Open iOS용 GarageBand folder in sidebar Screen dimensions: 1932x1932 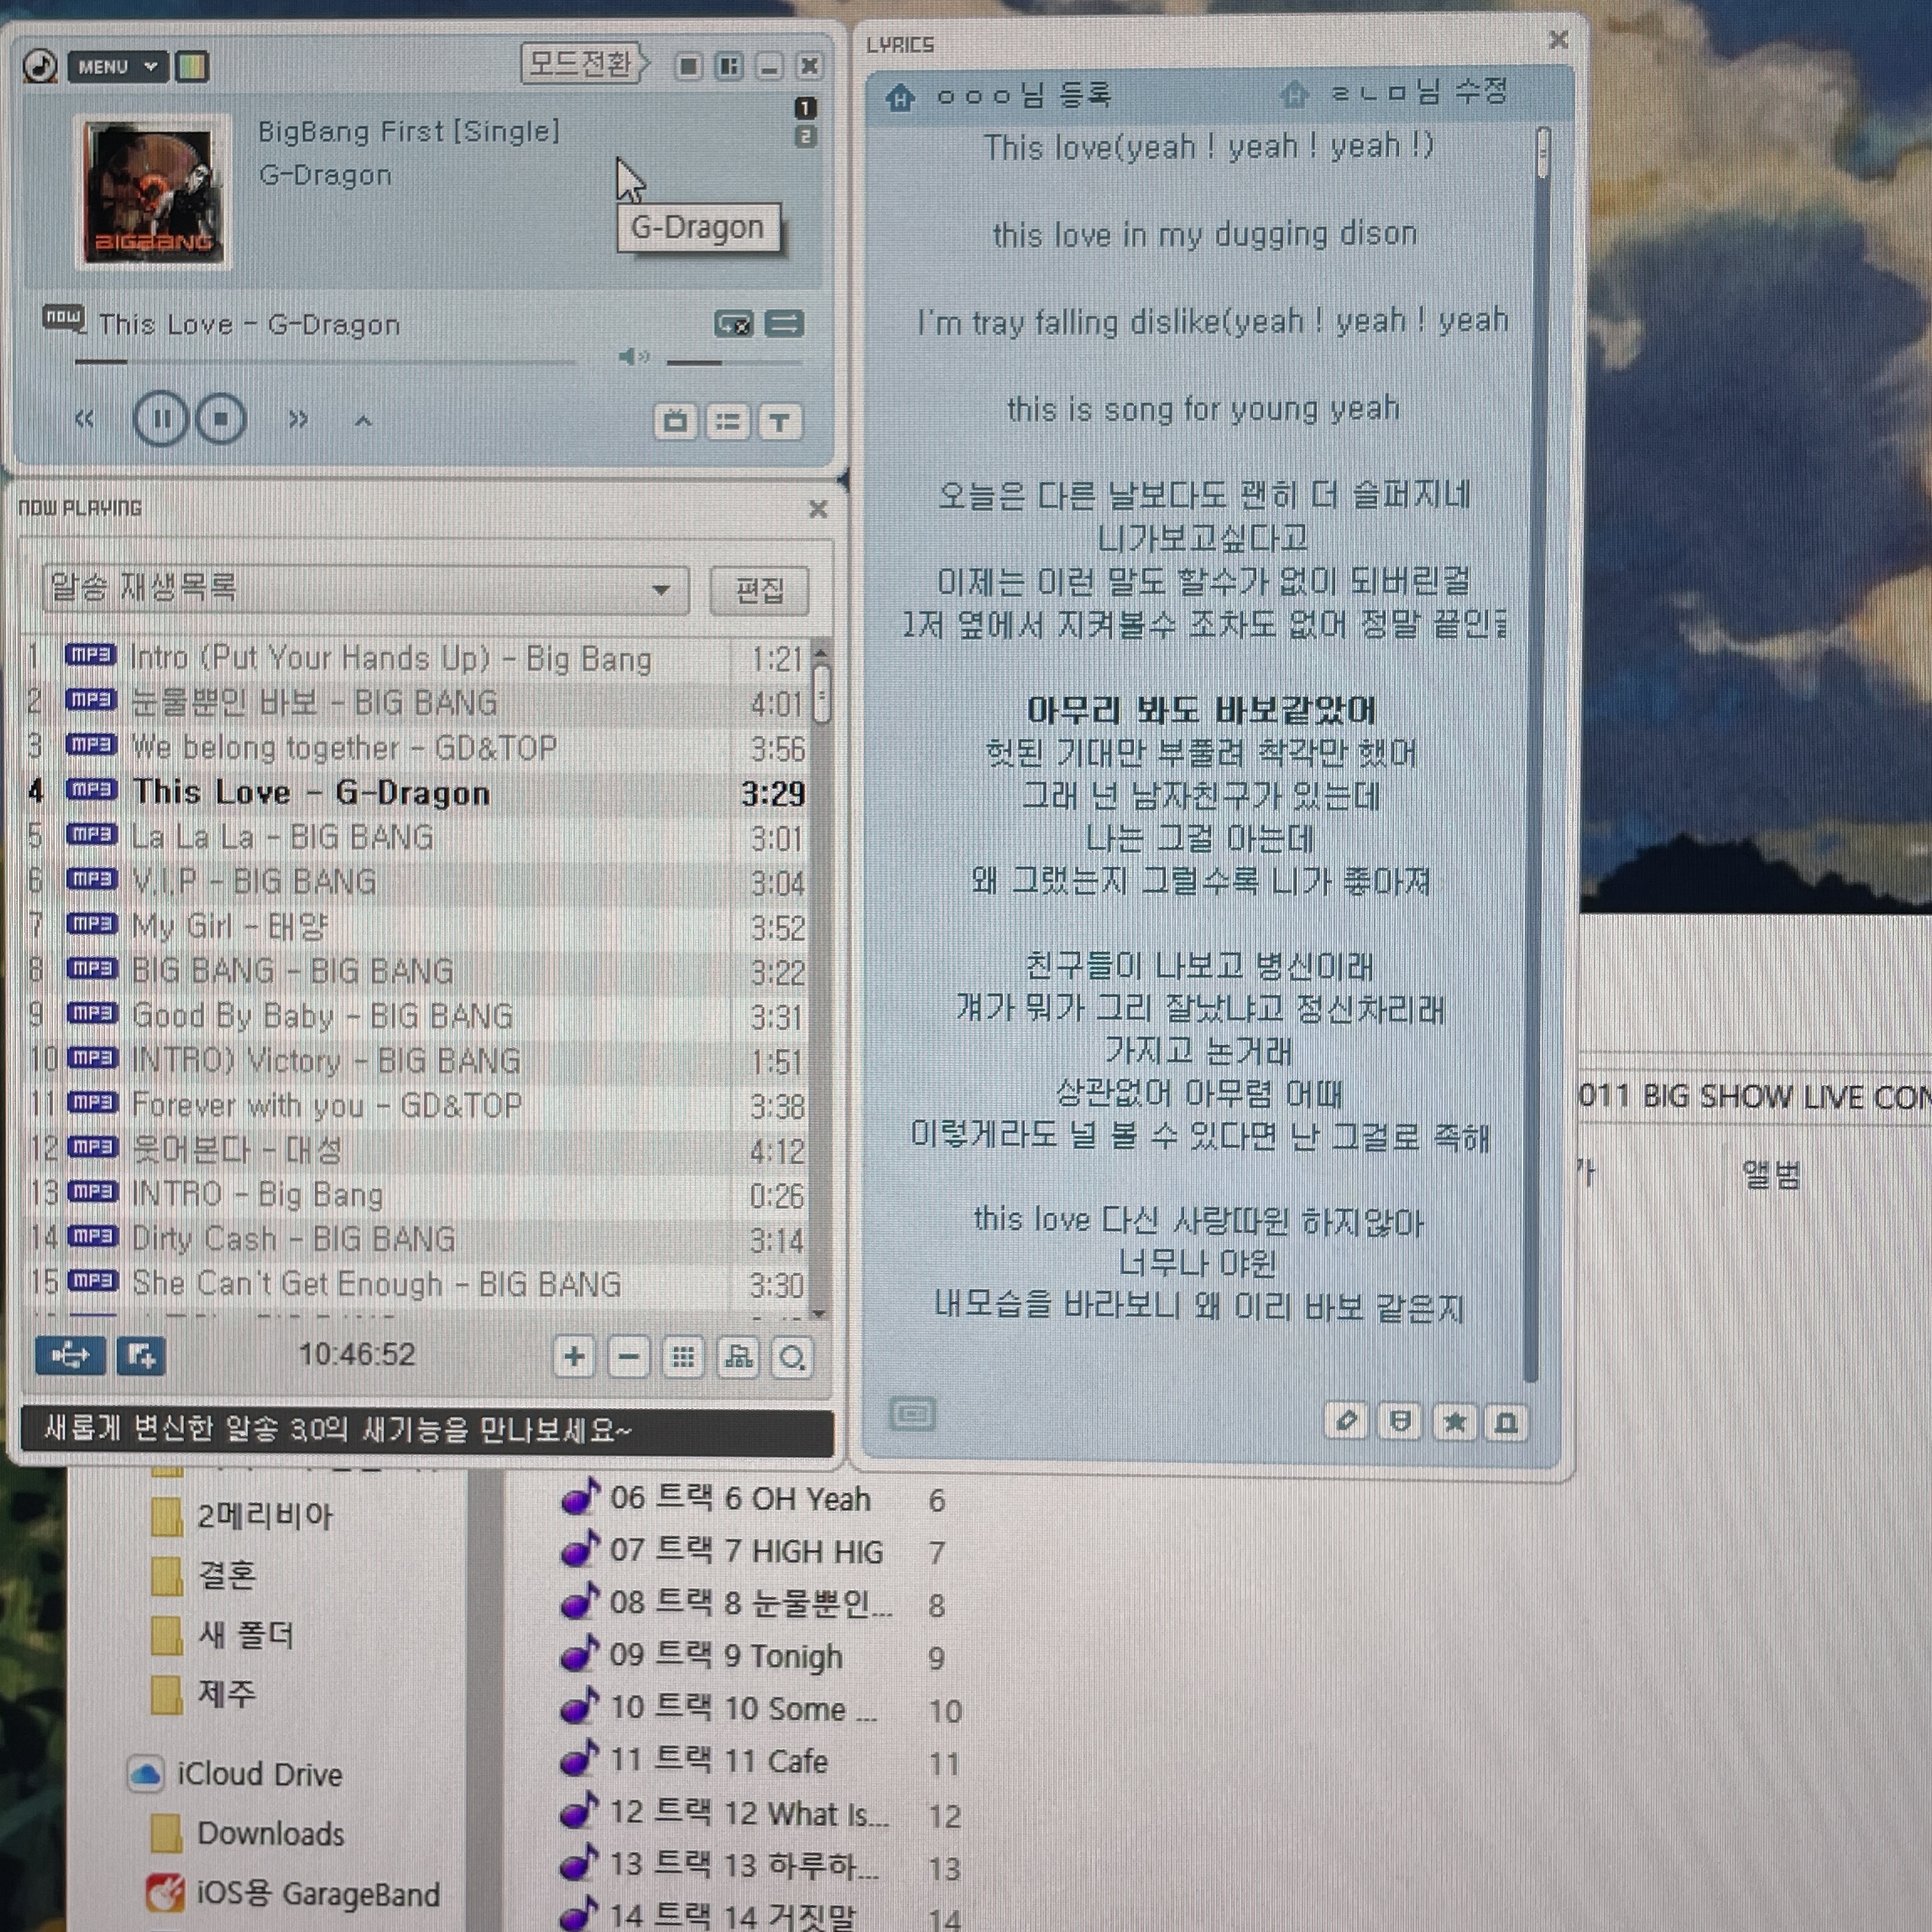293,1894
